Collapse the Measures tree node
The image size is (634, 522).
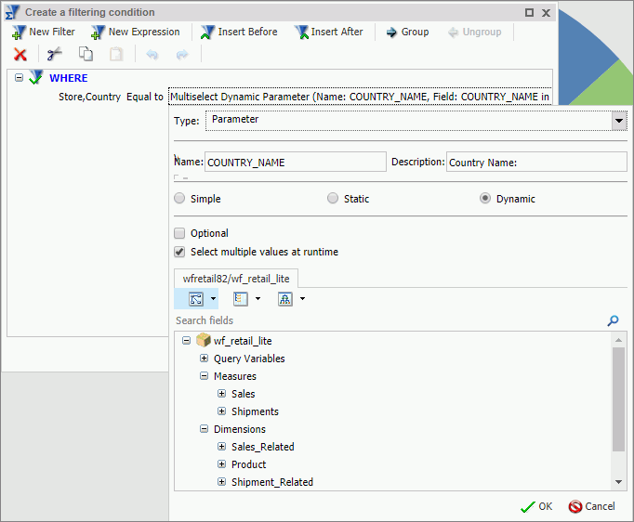(205, 376)
